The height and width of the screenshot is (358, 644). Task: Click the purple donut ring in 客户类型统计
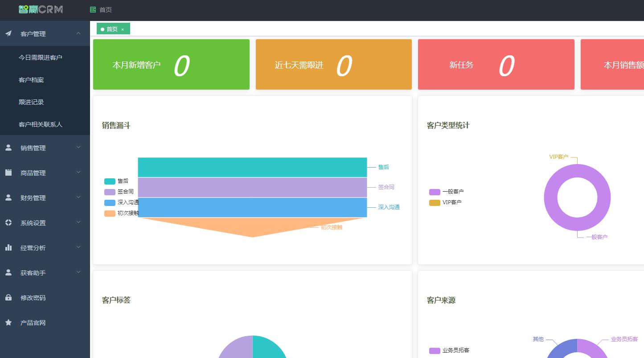point(551,198)
